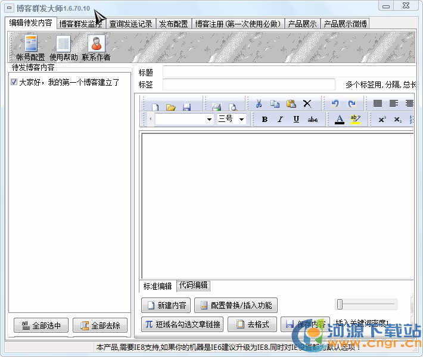
Task: Open the 三号 font size dropdown
Action: 241,120
